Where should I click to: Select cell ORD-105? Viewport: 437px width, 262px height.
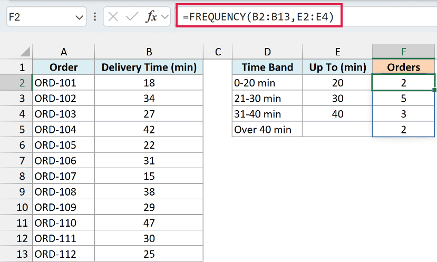pos(64,145)
